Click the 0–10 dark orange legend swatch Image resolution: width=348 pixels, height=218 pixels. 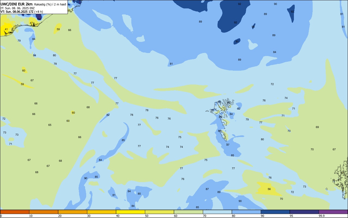click(x=15, y=212)
